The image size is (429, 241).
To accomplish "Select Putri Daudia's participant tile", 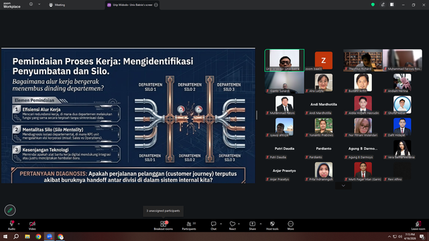I will point(284,149).
